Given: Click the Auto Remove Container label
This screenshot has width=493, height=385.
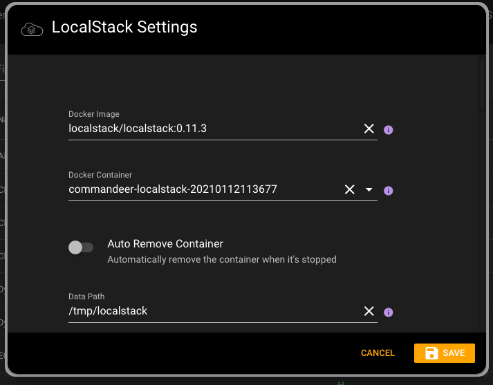Looking at the screenshot, I should click(x=165, y=244).
